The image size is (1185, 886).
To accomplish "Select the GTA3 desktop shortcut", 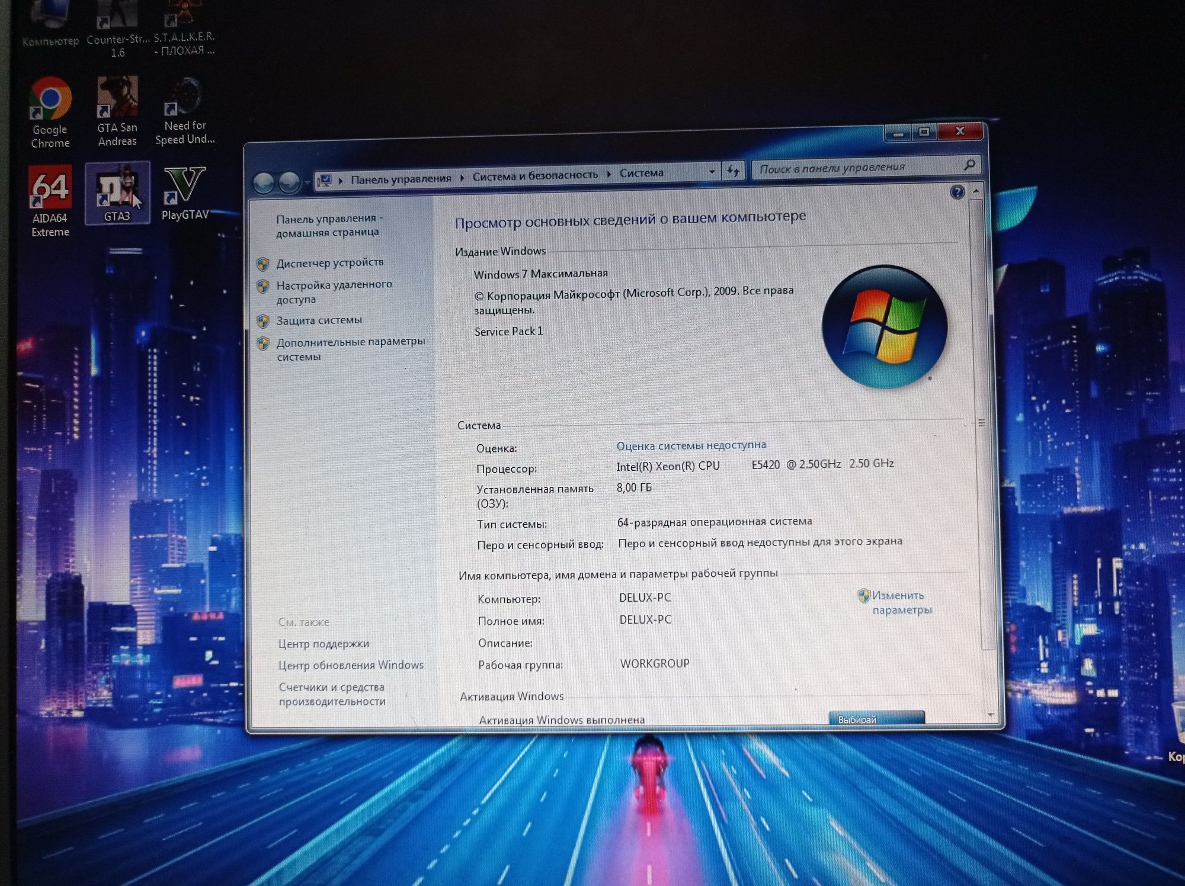I will coord(117,193).
